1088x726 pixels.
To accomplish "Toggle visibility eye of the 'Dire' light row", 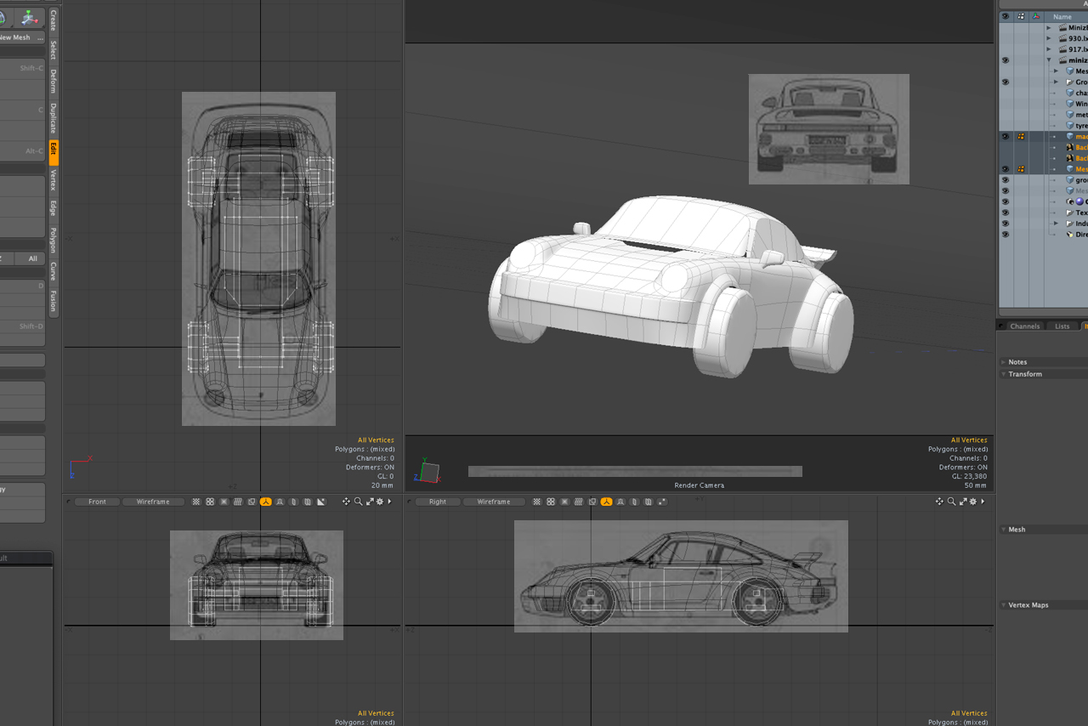I will 1006,234.
